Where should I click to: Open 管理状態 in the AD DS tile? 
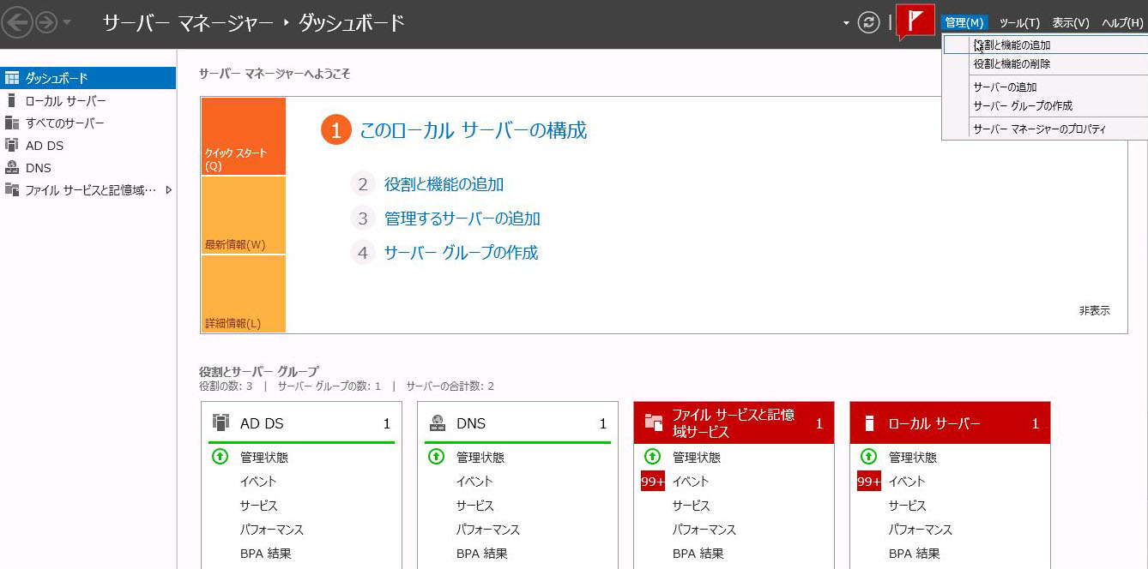264,458
